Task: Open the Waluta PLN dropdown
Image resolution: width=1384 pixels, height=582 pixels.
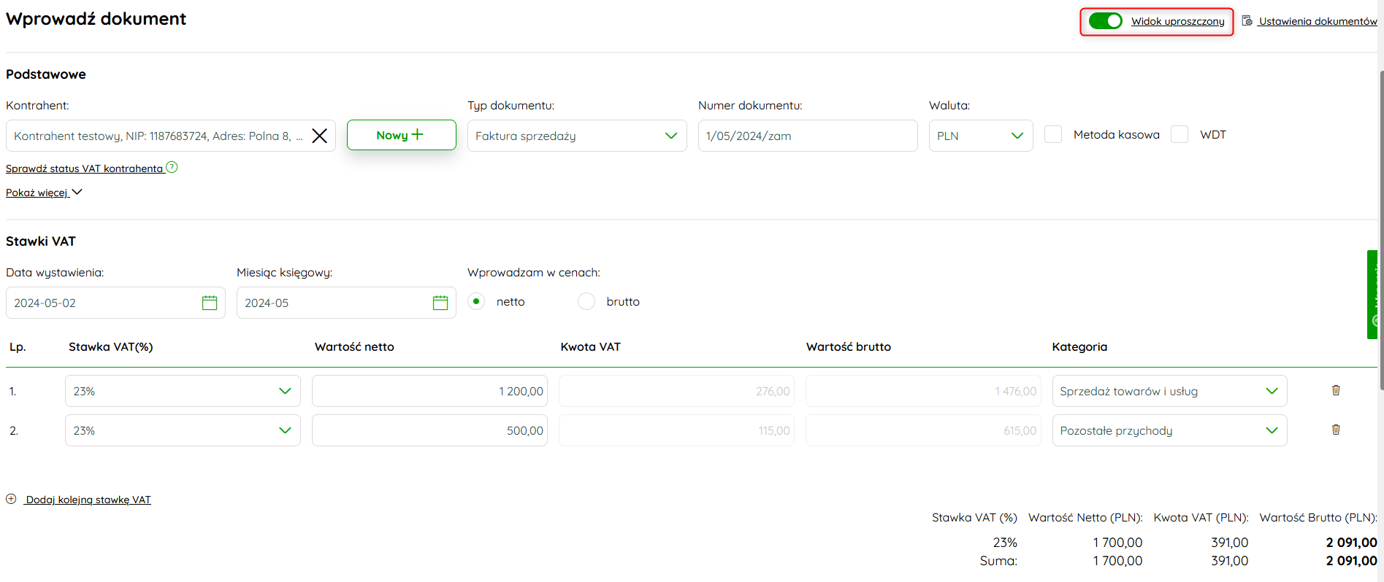Action: pyautogui.click(x=981, y=136)
